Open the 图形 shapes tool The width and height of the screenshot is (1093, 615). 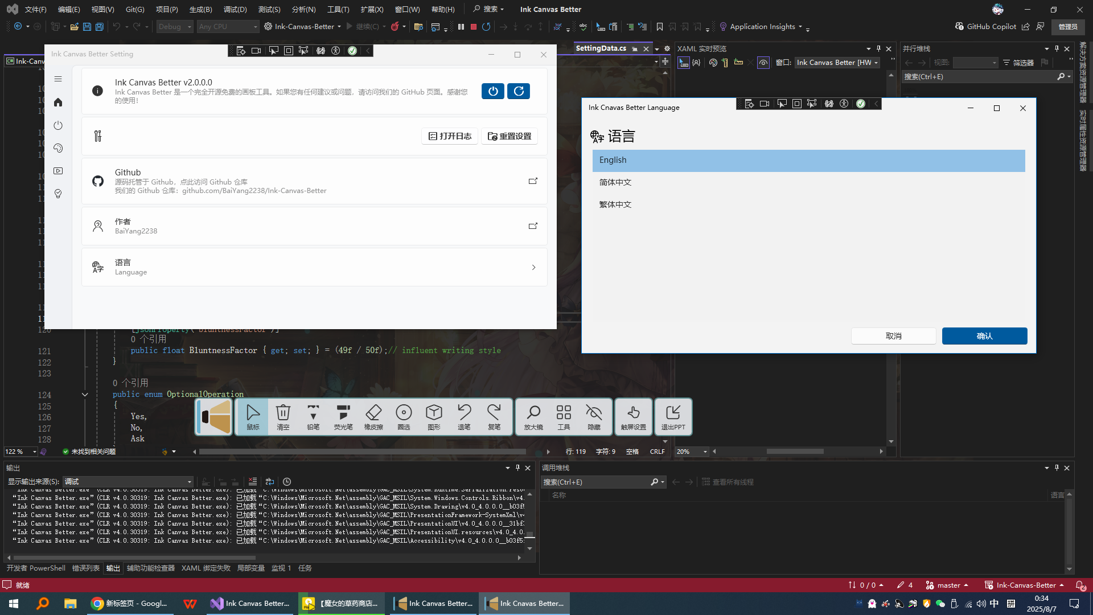tap(434, 417)
